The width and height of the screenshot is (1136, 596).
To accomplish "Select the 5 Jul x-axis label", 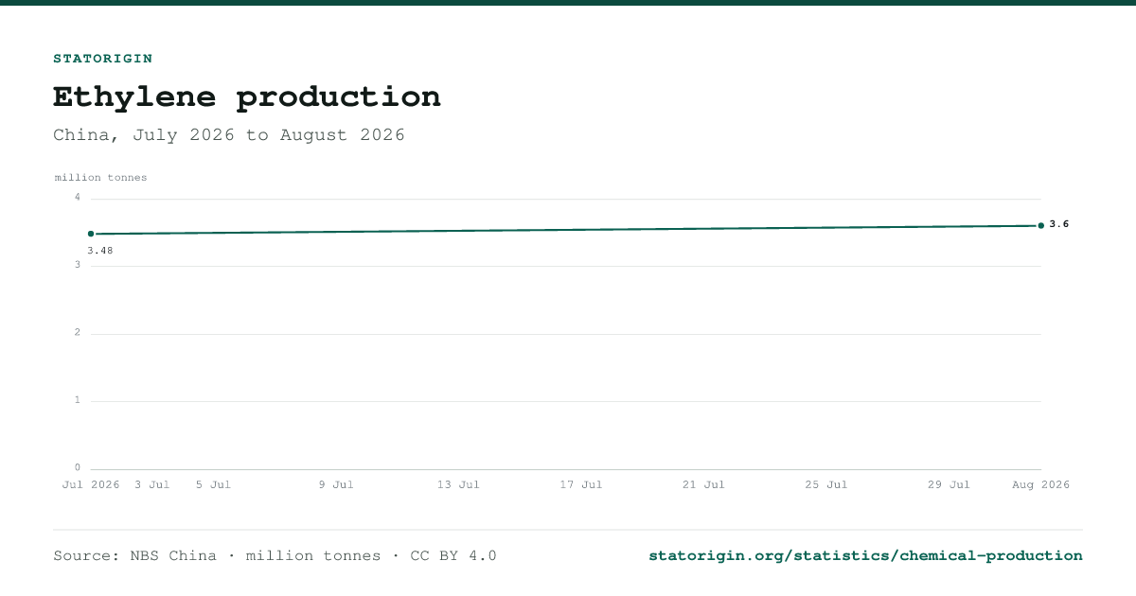I will tap(213, 484).
